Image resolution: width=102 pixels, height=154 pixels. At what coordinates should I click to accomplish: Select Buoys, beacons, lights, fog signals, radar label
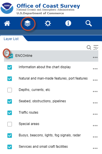click(x=50, y=135)
